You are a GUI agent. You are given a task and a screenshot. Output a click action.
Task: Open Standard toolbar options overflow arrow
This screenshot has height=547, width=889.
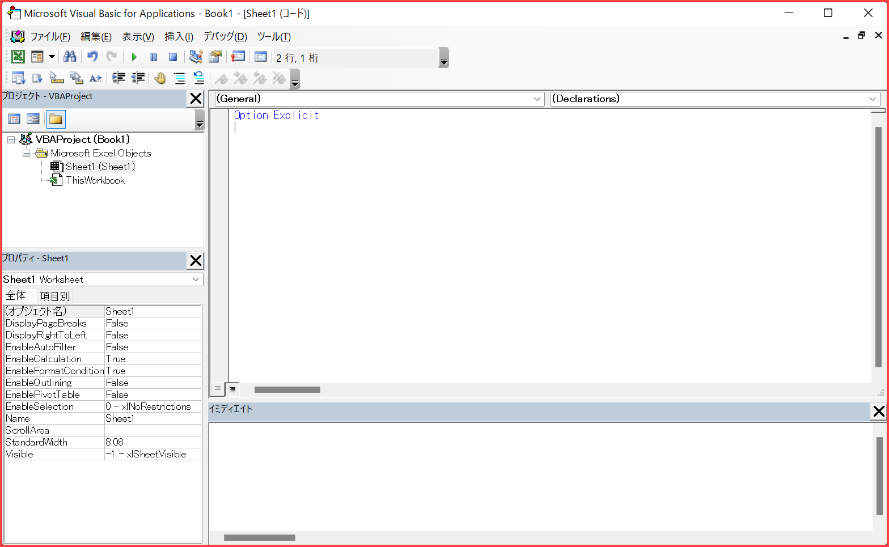tap(444, 58)
